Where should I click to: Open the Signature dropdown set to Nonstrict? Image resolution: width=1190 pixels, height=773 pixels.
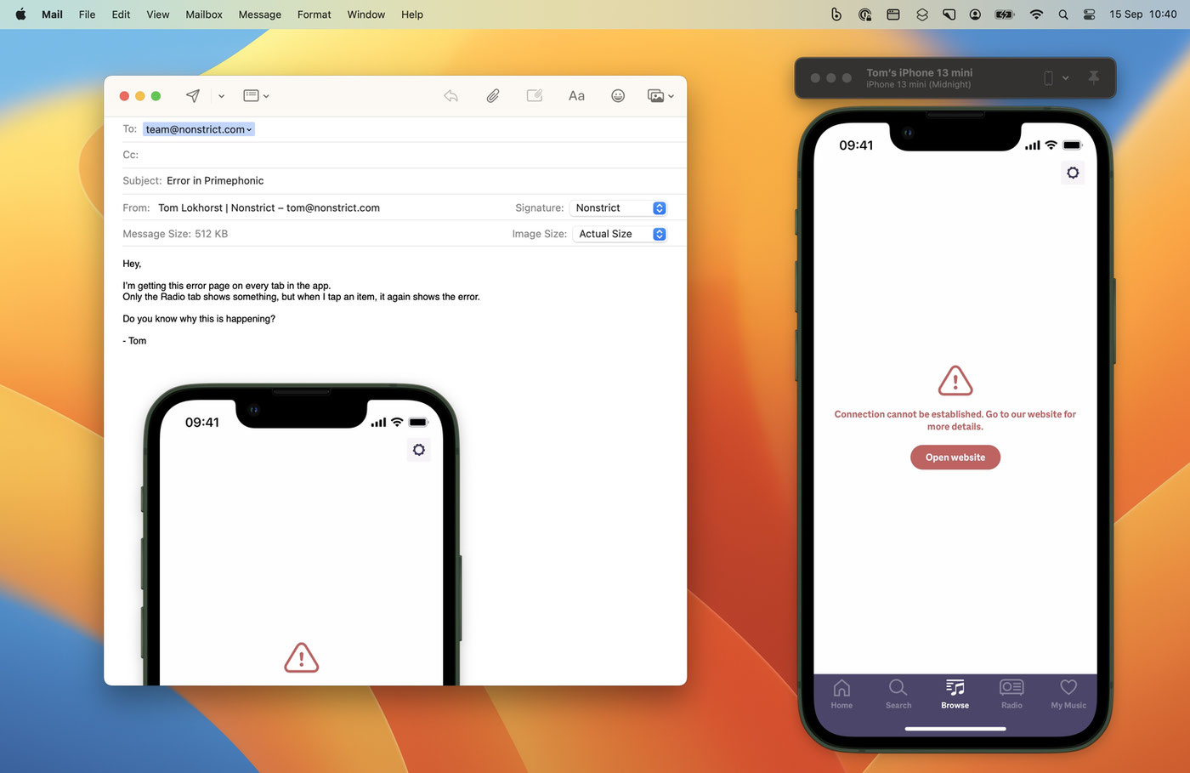618,207
